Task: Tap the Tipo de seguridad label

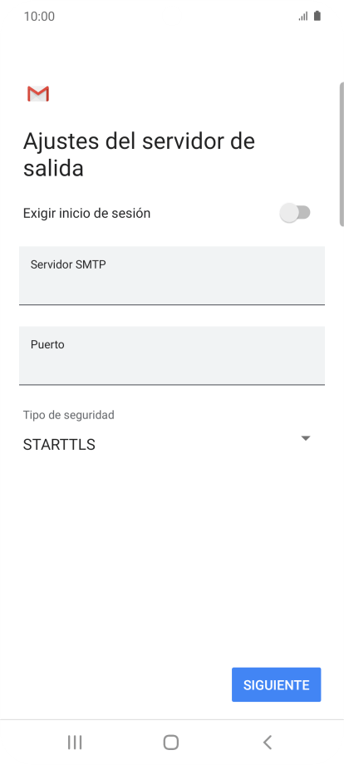Action: [x=69, y=415]
